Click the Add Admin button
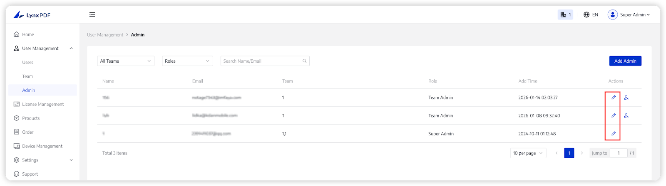The width and height of the screenshot is (666, 186). (625, 61)
